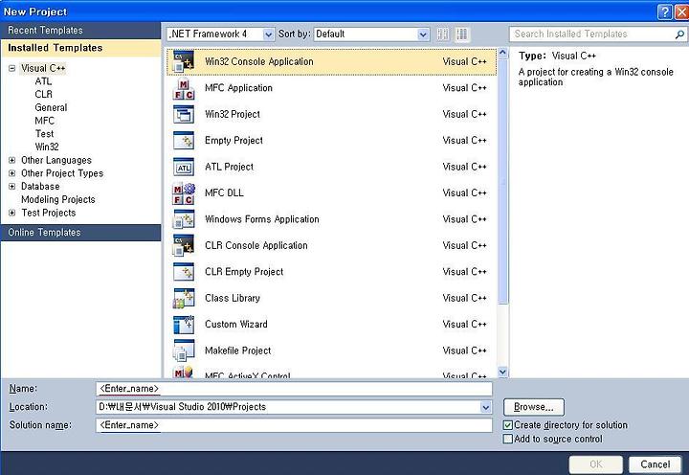
Task: Click the ATL Project template icon
Action: point(184,168)
